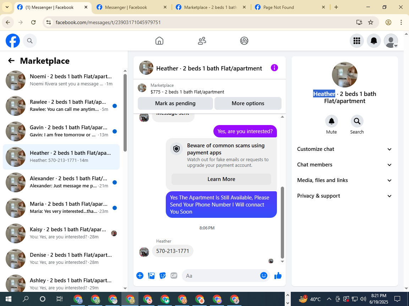This screenshot has width=409, height=306.
Task: Open the Friends icon in top navigation
Action: click(202, 41)
